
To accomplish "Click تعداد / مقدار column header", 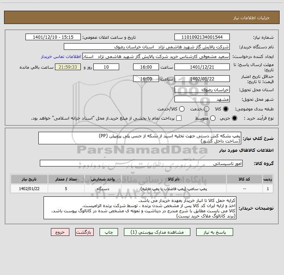I will (x=66, y=179).
